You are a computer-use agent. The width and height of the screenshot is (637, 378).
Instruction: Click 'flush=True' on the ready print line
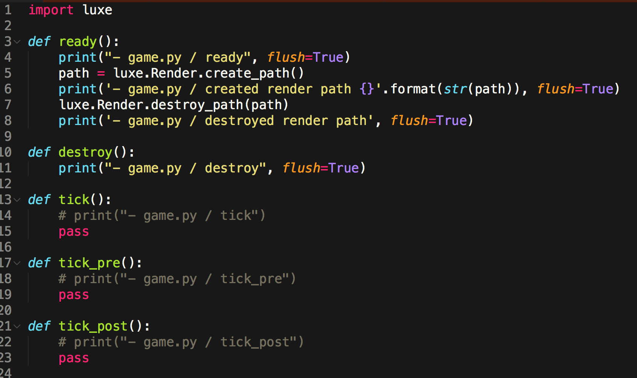click(305, 57)
